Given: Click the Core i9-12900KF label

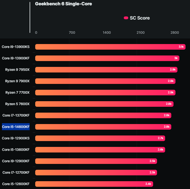Looking at the screenshot, I should 16,161.
